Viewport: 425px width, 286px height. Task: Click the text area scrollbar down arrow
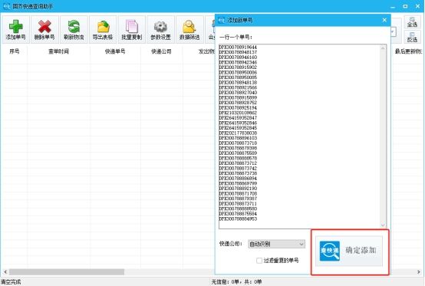pyautogui.click(x=383, y=225)
